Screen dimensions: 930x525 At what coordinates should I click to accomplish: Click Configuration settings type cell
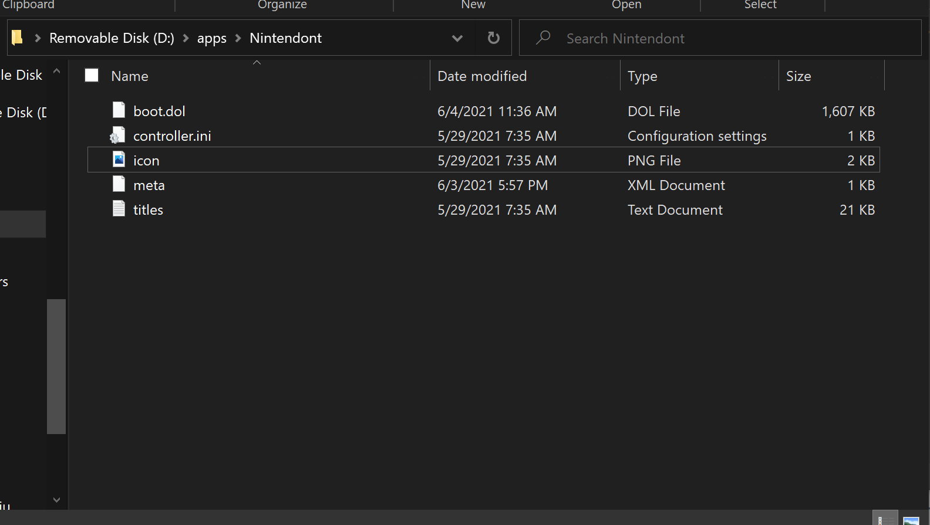697,136
